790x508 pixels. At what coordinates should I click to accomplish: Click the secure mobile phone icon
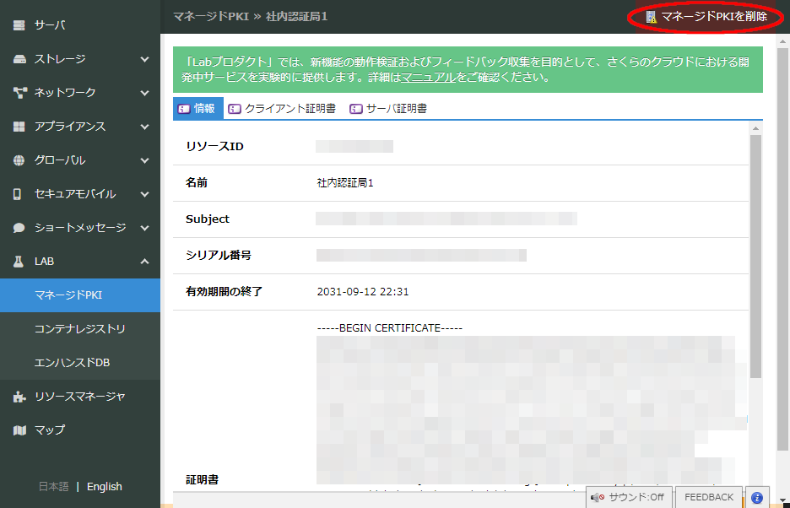[x=18, y=194]
